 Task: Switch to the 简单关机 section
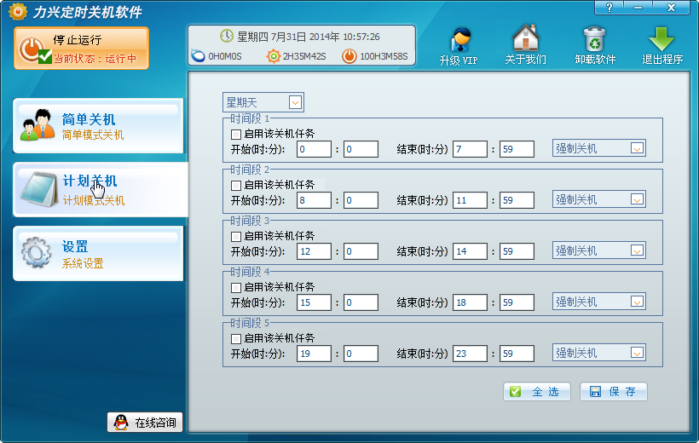point(99,126)
